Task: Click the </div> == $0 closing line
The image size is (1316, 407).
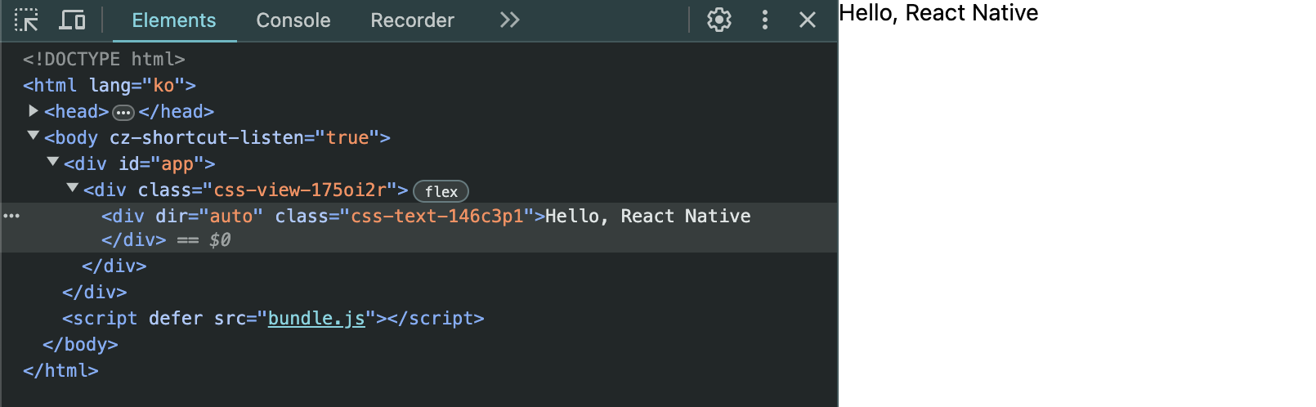Action: [166, 239]
